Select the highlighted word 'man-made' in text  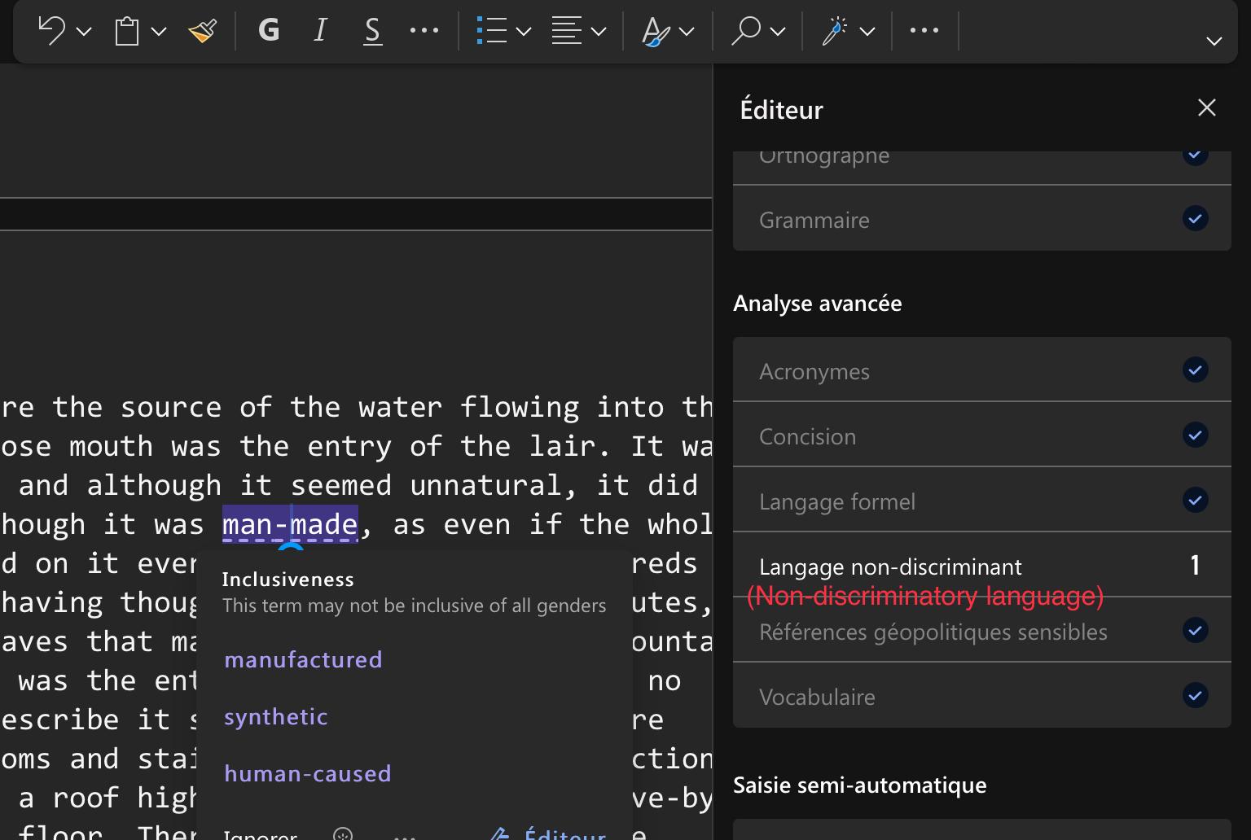tap(290, 524)
